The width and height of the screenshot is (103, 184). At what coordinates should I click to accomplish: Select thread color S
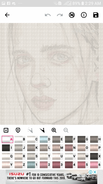tap(33, 156)
